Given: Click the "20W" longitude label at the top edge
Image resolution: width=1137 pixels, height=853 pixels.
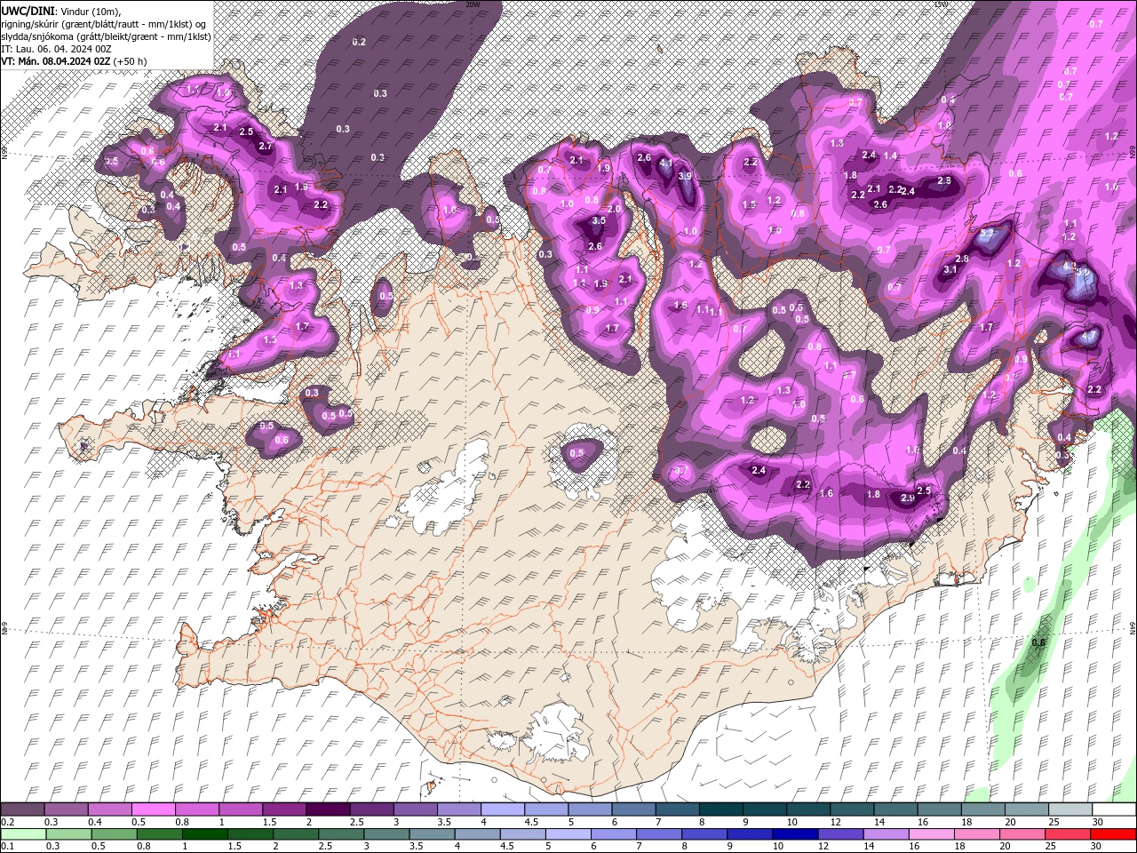Looking at the screenshot, I should pyautogui.click(x=472, y=4).
